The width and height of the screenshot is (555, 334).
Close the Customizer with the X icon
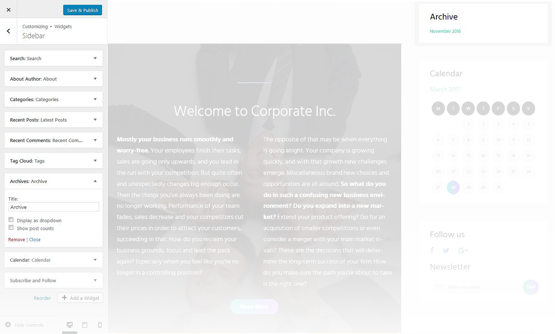pos(9,10)
